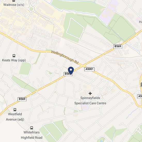
Task: Open the Spinneyfields Specialist Care Centre label
Action: pos(90,100)
